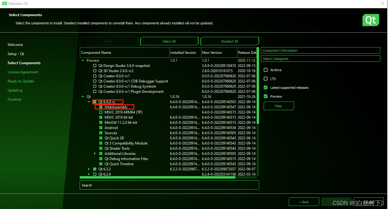
Task: Click the Qt icon in the title bar
Action: 4,4
